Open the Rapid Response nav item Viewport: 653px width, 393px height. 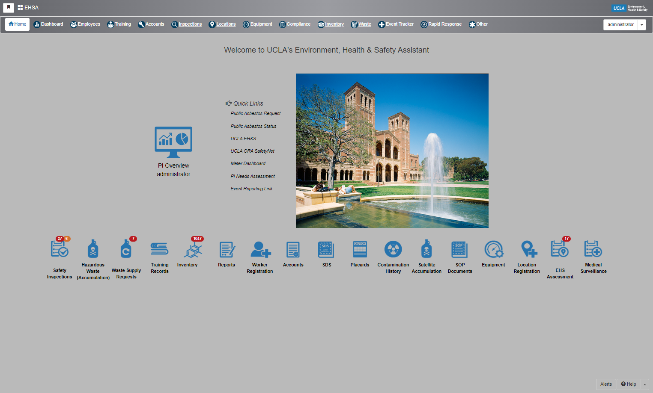441,24
